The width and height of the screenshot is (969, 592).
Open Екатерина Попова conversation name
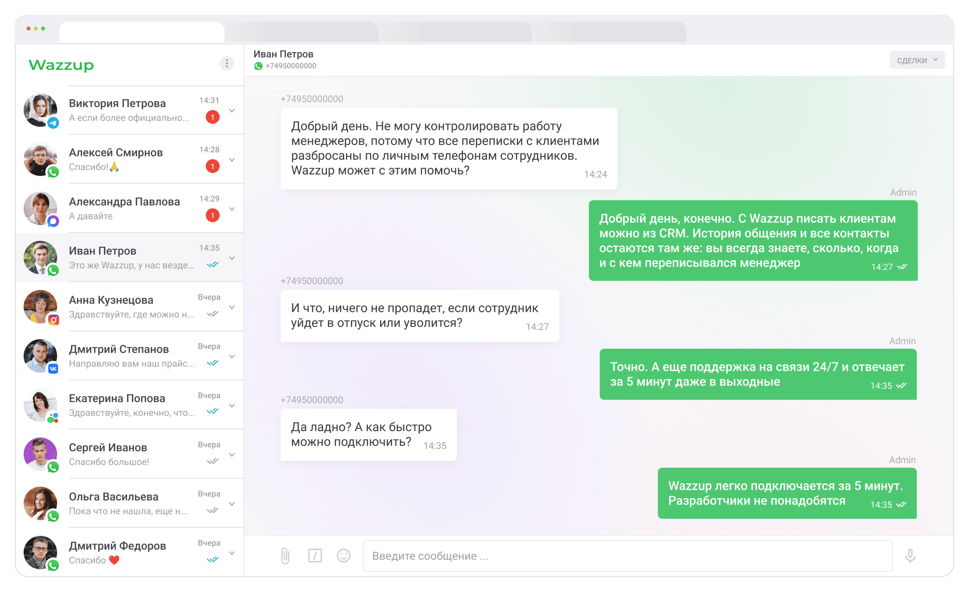pos(117,398)
